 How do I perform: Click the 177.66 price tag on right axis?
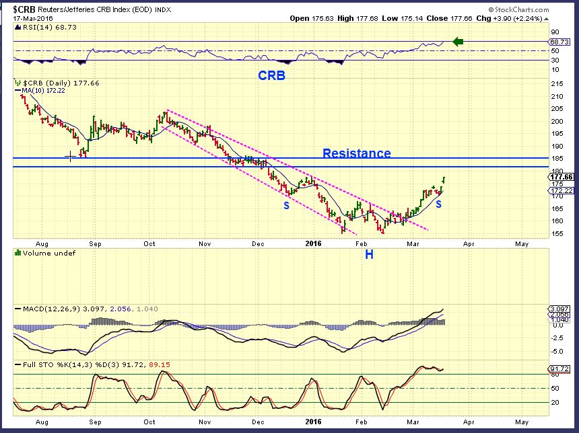pyautogui.click(x=561, y=178)
